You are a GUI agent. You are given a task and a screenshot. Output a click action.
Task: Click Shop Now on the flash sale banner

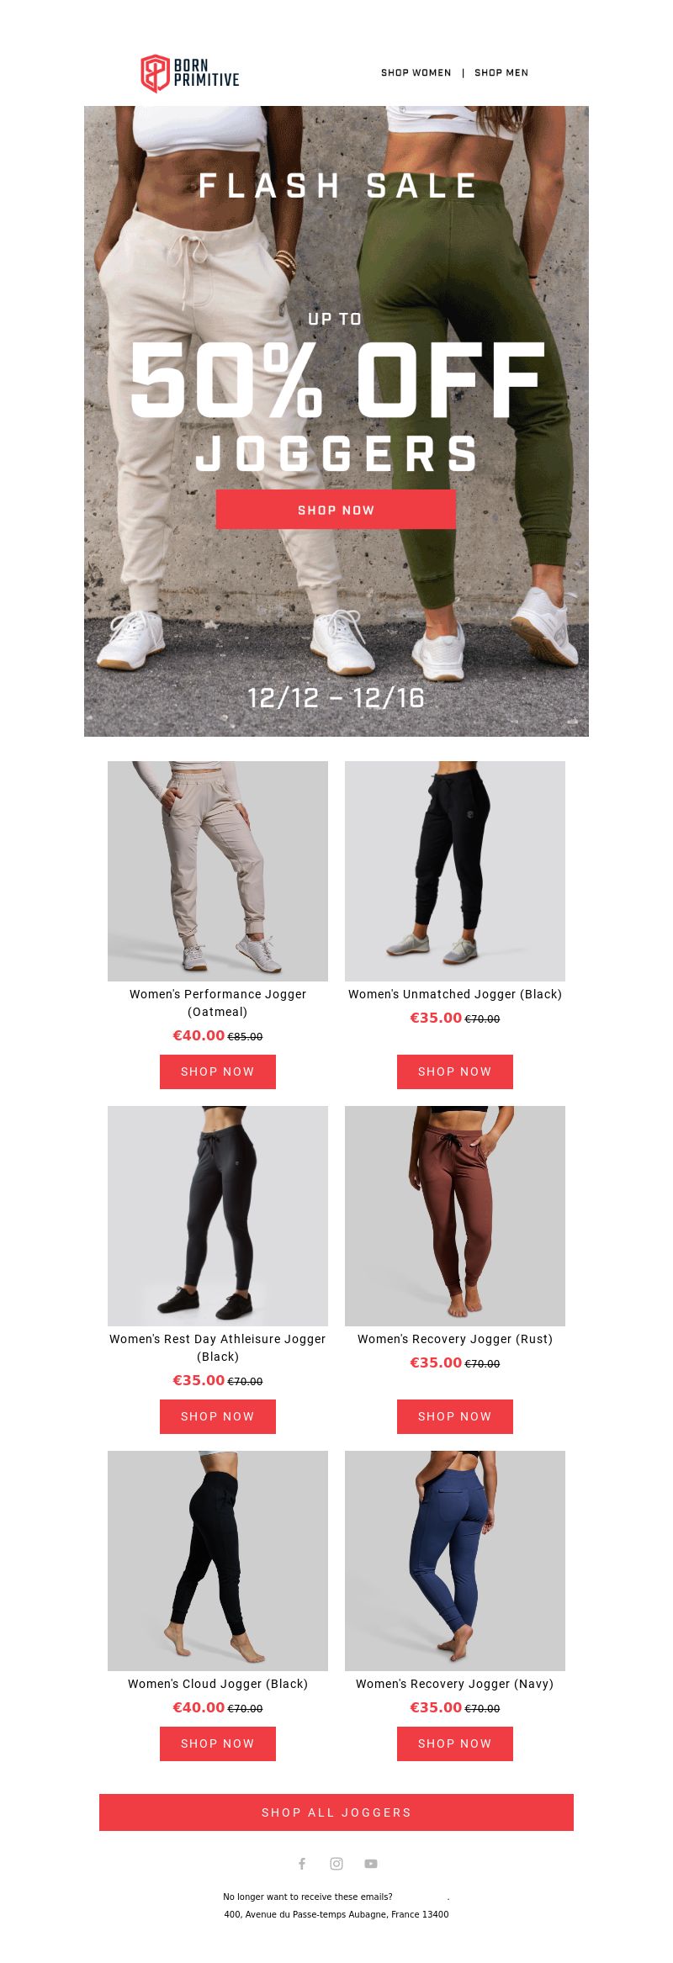[336, 510]
